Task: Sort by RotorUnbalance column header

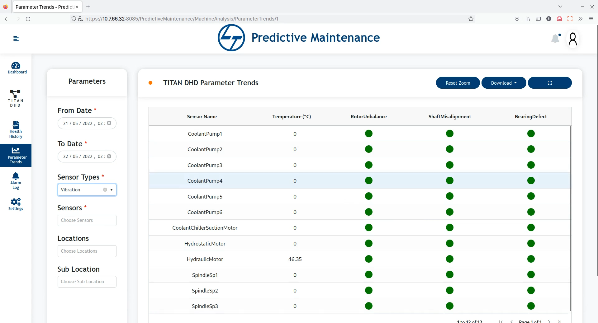Action: 369,117
